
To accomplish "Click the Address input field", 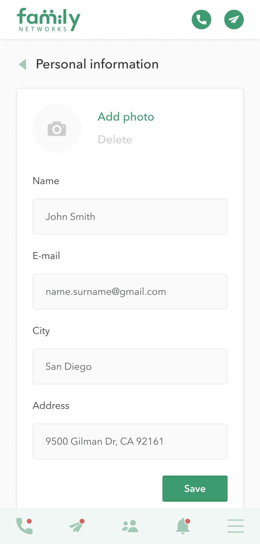I will (130, 441).
